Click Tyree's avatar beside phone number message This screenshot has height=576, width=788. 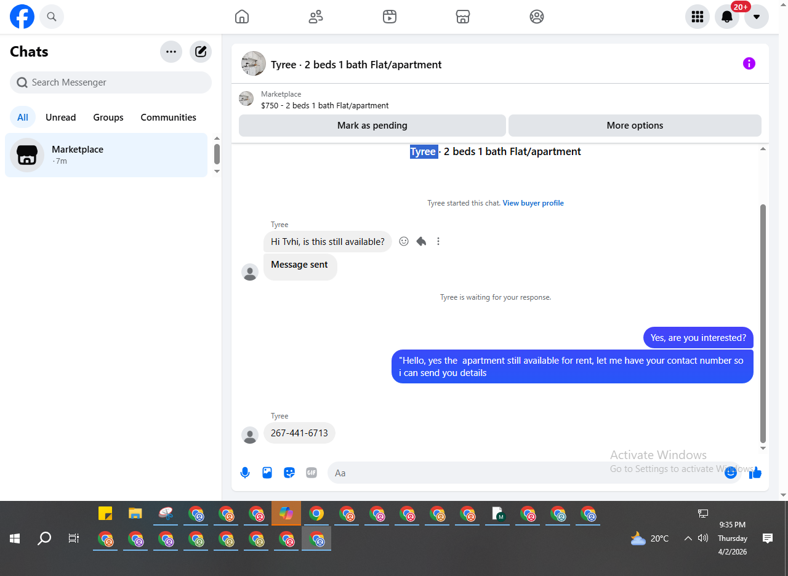tap(250, 435)
